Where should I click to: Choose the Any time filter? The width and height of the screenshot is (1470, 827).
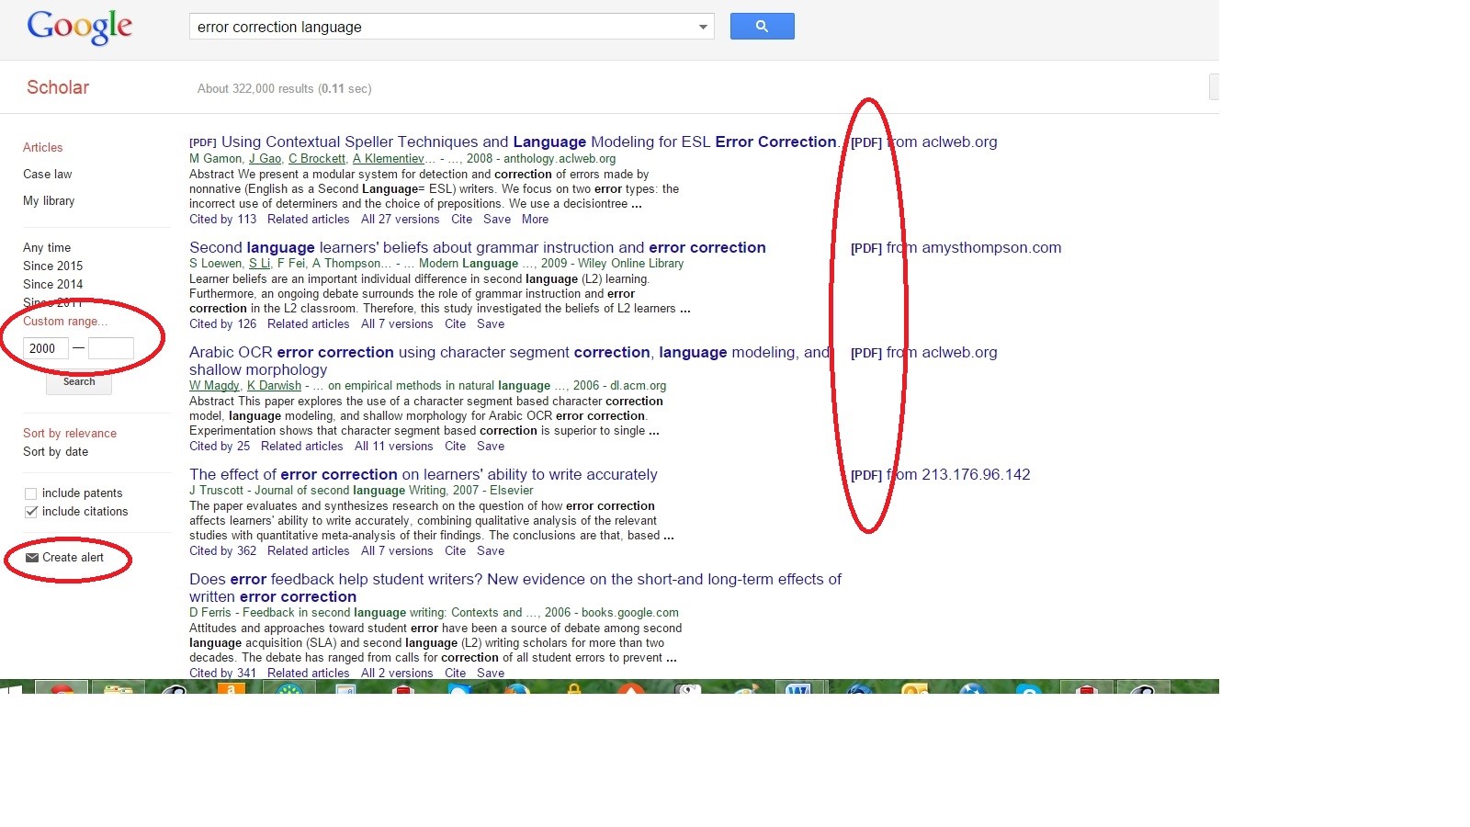pos(47,247)
